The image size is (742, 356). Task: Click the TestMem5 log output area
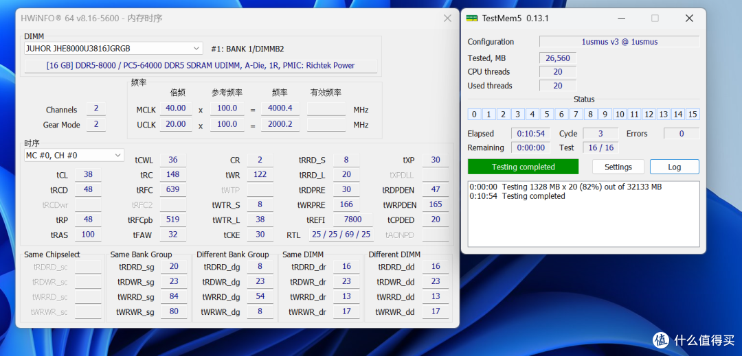point(583,214)
